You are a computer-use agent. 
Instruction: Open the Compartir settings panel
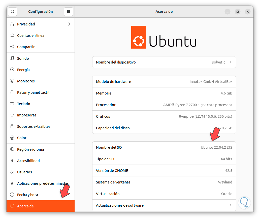[x=41, y=47]
